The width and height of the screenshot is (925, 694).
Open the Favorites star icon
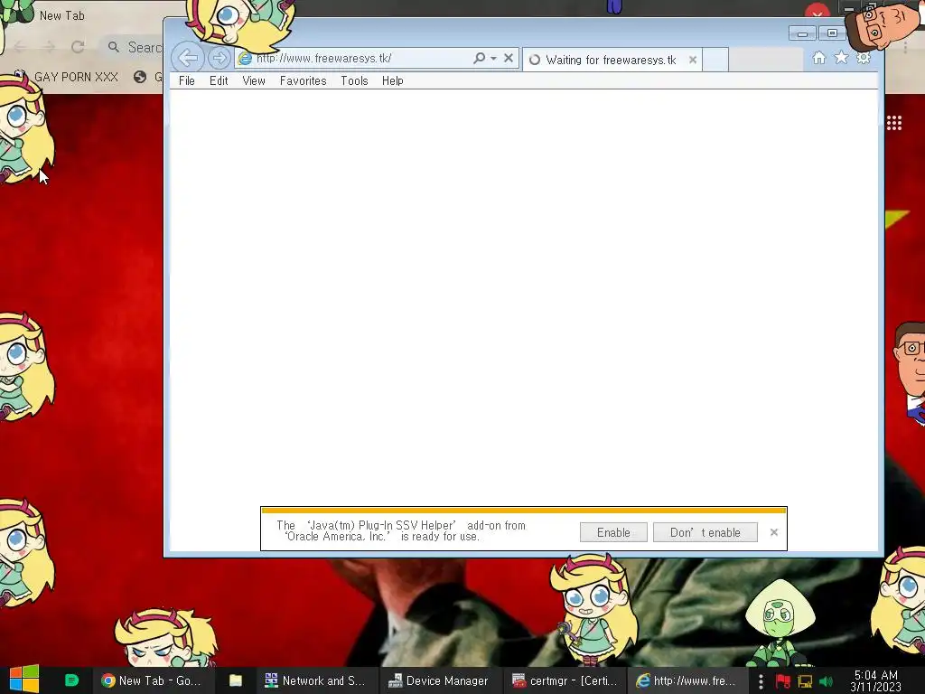point(841,58)
